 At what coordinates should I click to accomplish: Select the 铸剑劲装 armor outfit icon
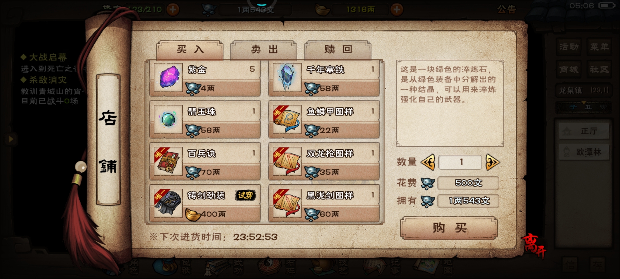pyautogui.click(x=168, y=203)
